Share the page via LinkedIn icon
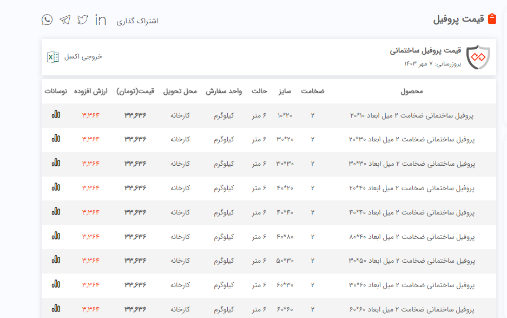507x318 pixels. tap(101, 20)
